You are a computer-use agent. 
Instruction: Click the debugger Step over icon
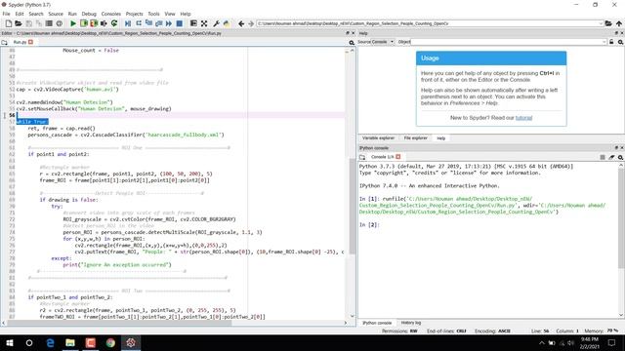tap(139, 23)
